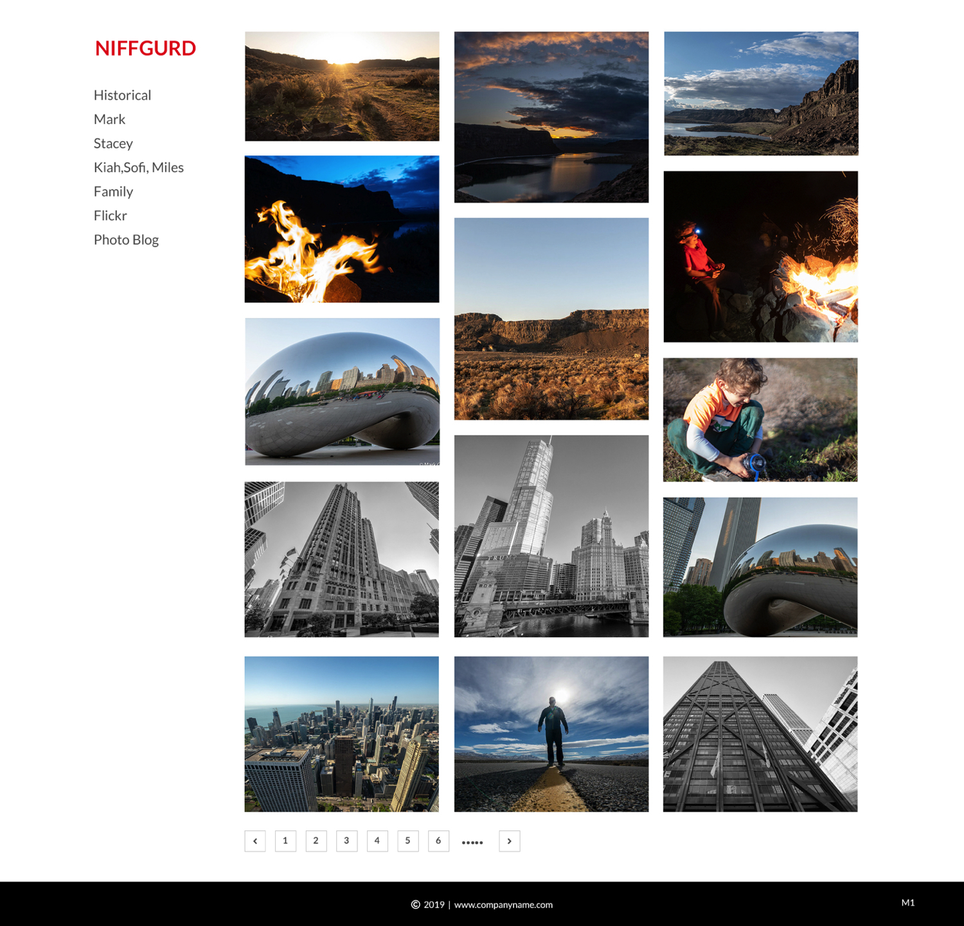Open the campfire flames photo

click(x=341, y=228)
